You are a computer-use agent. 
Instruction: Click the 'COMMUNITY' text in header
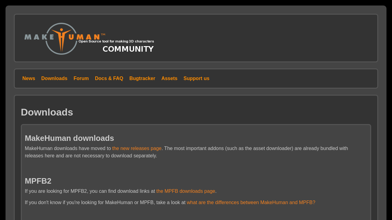(128, 49)
